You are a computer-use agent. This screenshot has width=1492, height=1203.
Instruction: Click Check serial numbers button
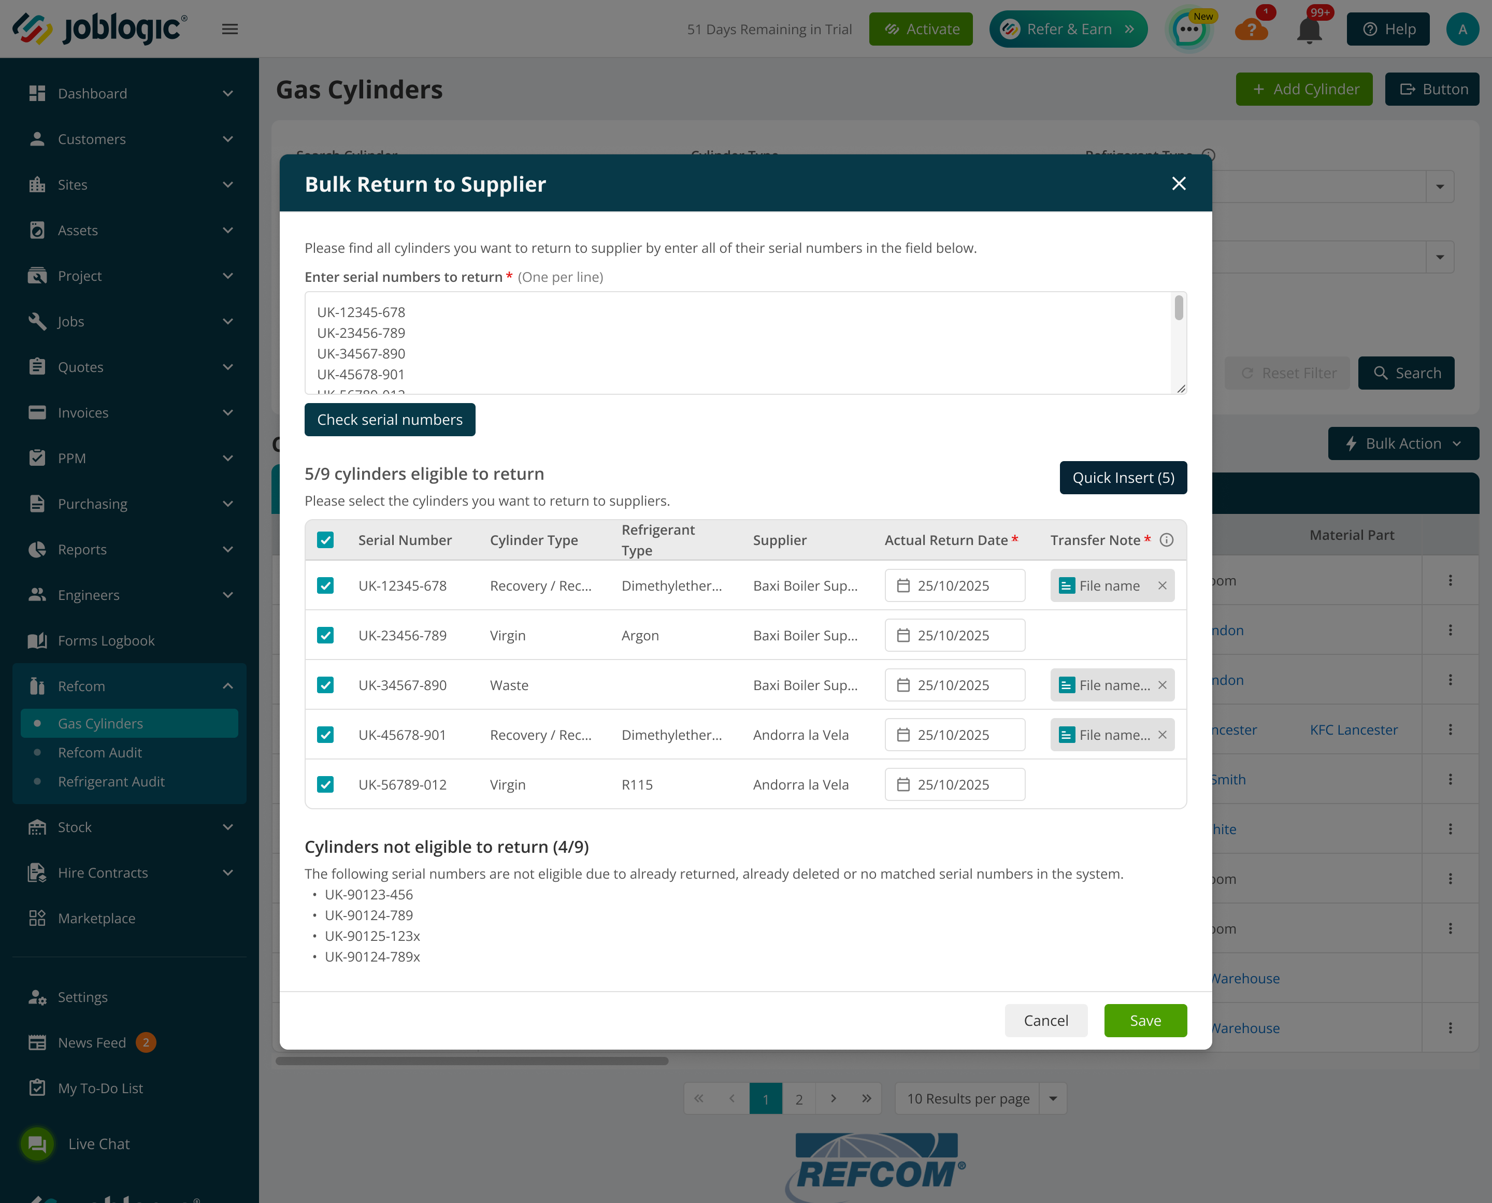click(390, 420)
